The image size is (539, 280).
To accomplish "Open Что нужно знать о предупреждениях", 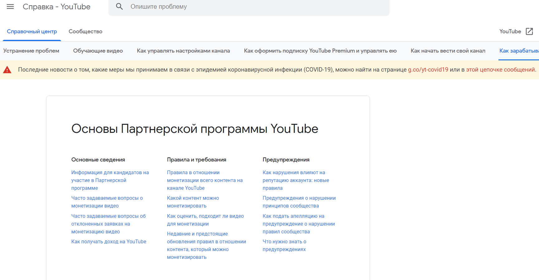I will pyautogui.click(x=284, y=245).
